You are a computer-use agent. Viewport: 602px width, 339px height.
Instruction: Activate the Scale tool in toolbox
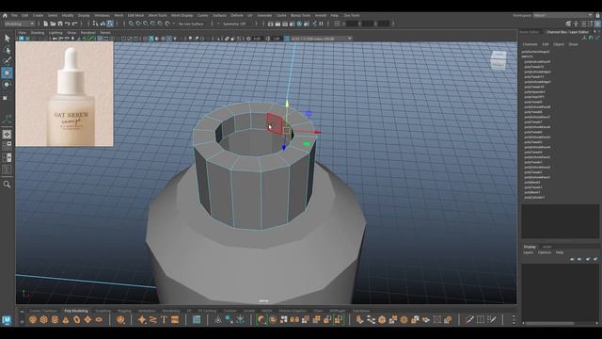(x=6, y=98)
